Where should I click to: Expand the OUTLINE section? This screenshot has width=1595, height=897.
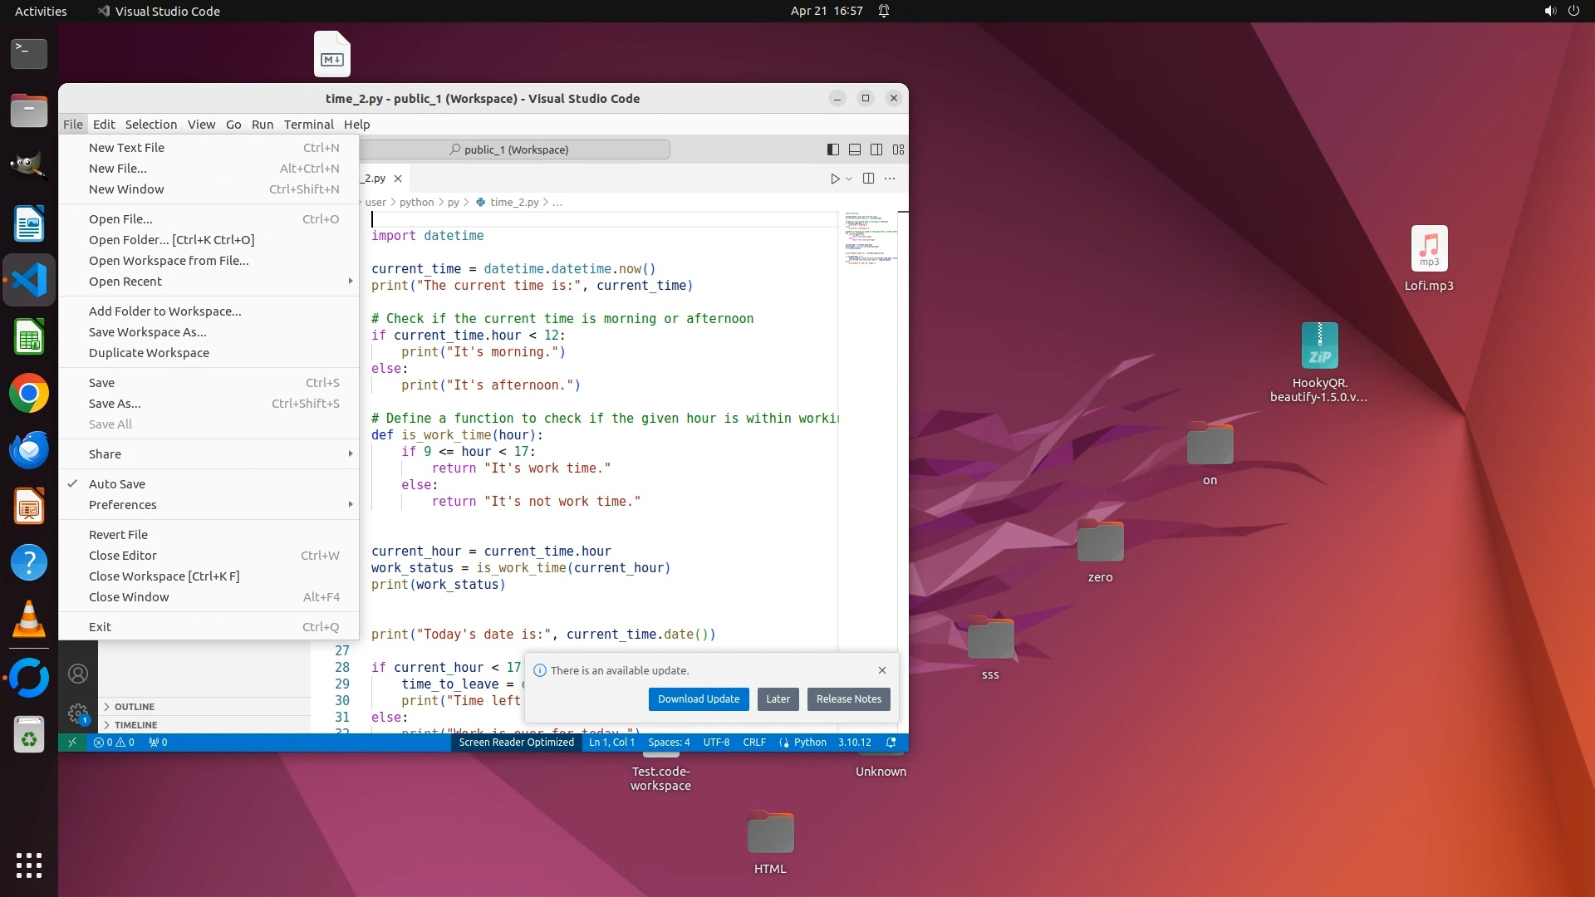point(135,707)
